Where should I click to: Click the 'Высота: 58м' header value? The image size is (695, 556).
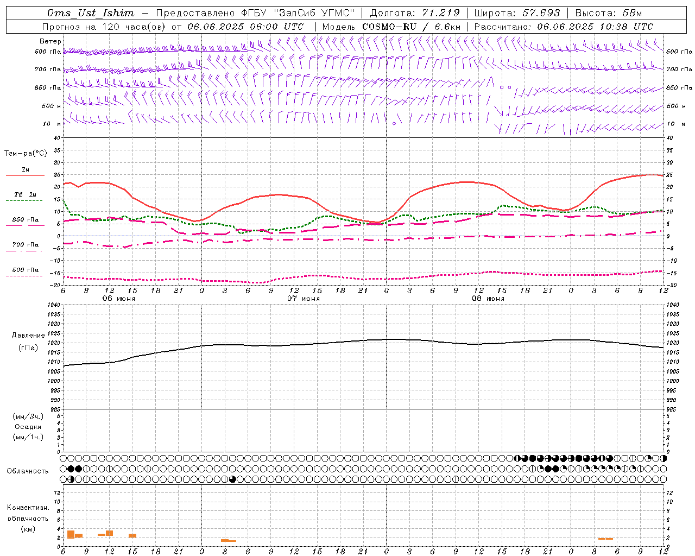(608, 13)
